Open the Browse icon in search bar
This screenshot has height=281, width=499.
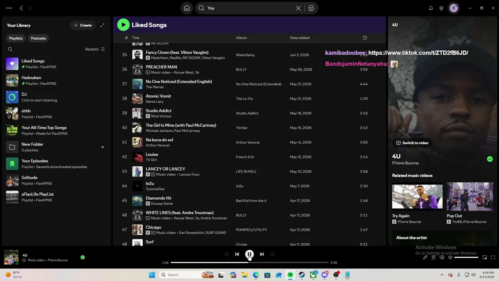click(311, 8)
